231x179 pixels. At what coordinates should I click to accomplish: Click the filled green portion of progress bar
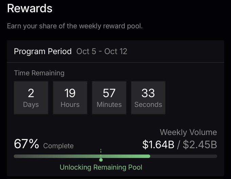82,156
